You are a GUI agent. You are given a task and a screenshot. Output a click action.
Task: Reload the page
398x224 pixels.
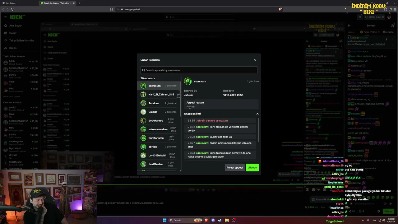12,9
